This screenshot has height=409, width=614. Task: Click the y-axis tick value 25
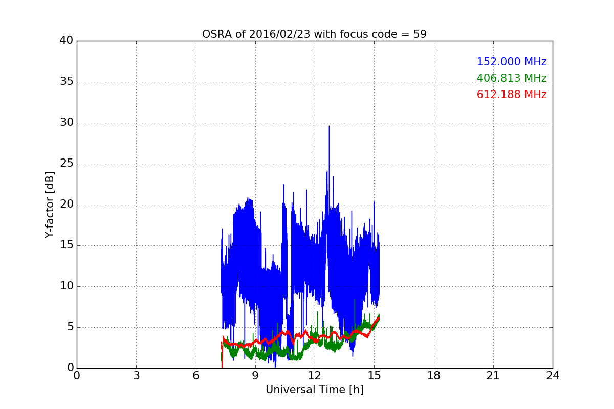click(67, 164)
